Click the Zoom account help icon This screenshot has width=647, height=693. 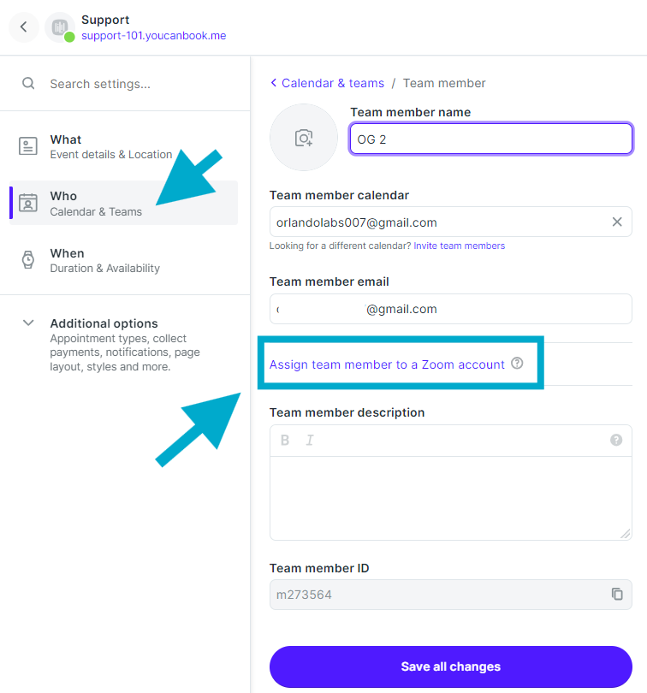[x=517, y=364]
